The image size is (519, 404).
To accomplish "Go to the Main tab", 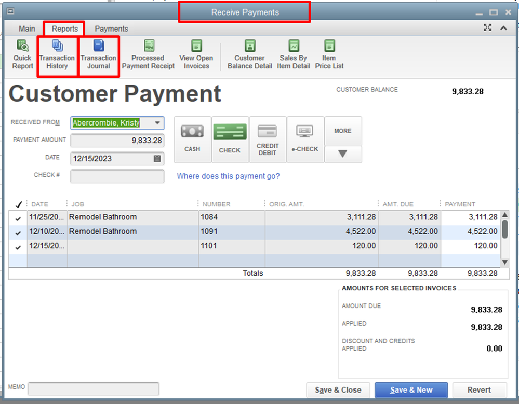I will 26,29.
